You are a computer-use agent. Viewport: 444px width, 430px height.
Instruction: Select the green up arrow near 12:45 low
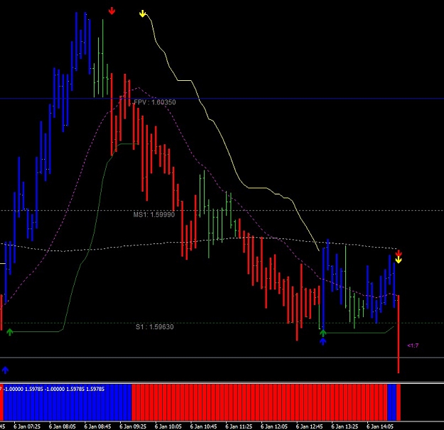coord(323,333)
